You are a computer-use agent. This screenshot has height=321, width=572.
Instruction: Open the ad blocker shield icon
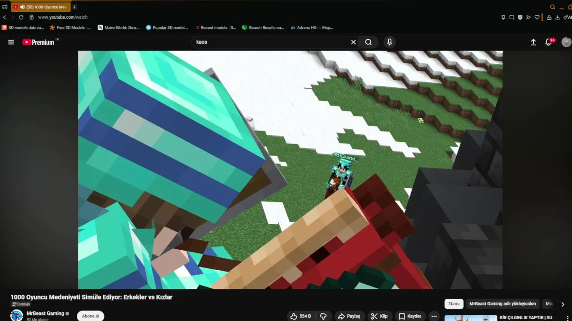(x=520, y=17)
